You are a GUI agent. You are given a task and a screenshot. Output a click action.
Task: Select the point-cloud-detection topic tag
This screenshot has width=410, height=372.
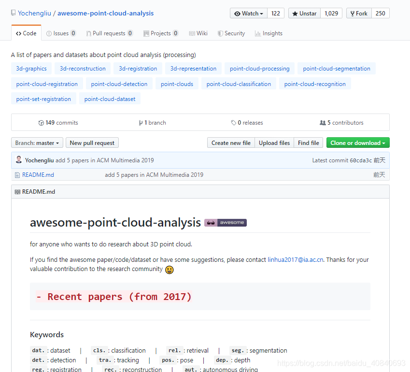point(119,84)
